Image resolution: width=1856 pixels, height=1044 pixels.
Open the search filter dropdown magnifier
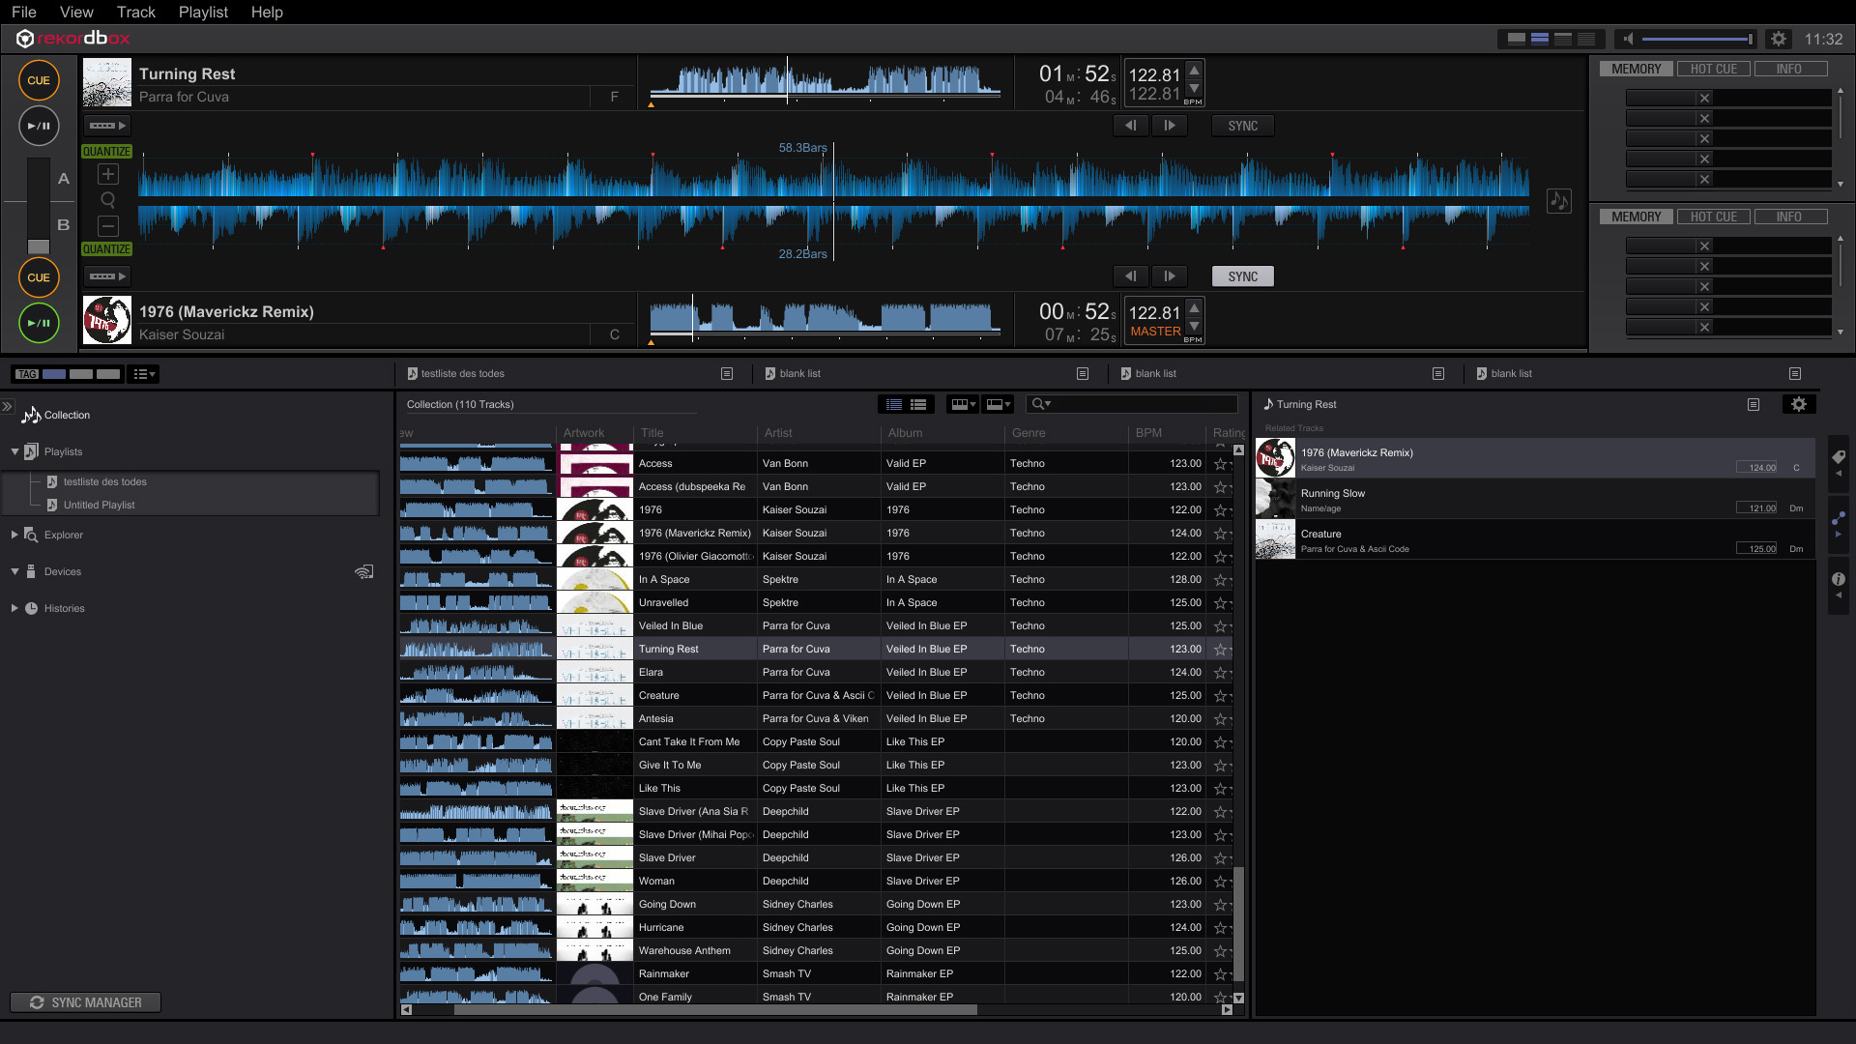(1040, 404)
